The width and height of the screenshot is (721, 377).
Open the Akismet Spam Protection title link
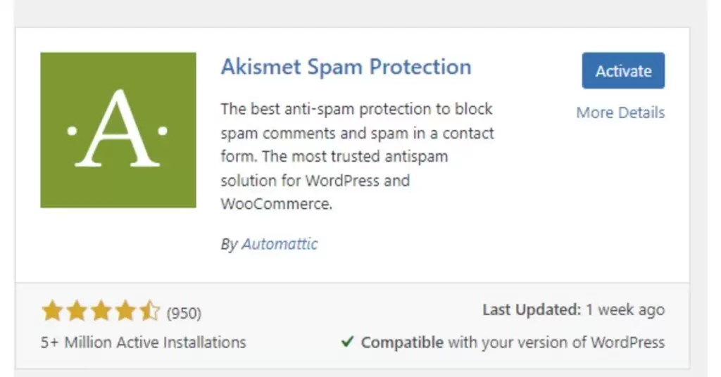346,67
